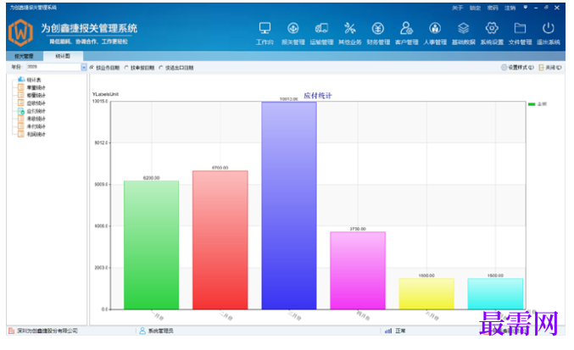Click the YLabelsUnit axis label
The image size is (574, 350).
(105, 94)
